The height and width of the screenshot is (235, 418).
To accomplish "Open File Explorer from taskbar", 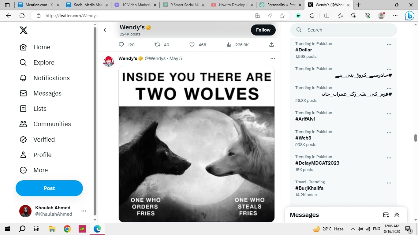I will [x=52, y=229].
